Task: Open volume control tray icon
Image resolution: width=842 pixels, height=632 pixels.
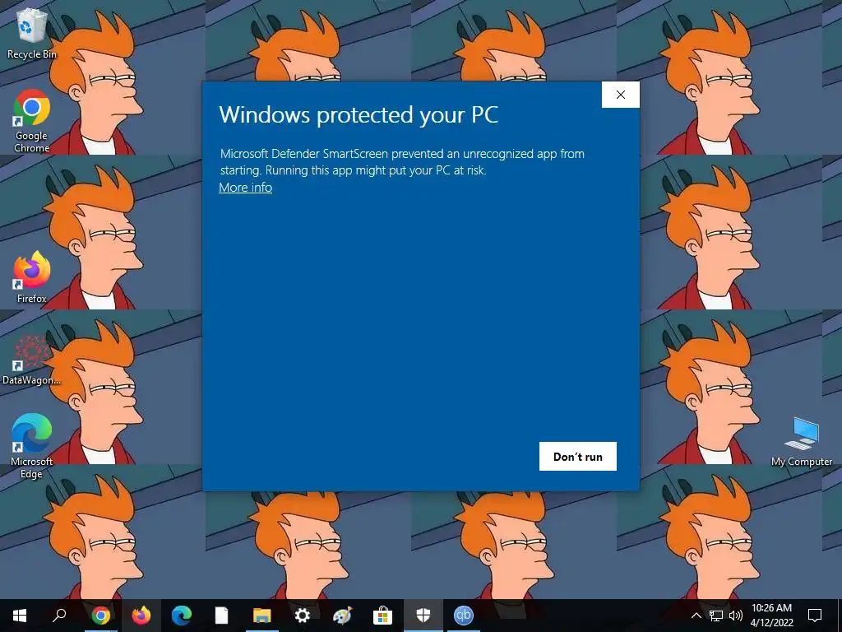Action: click(x=736, y=616)
